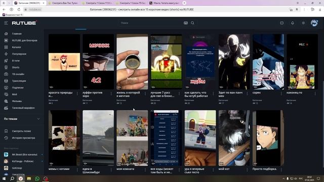Click the search magnifier icon
324x182 pixels.
[x=192, y=23]
